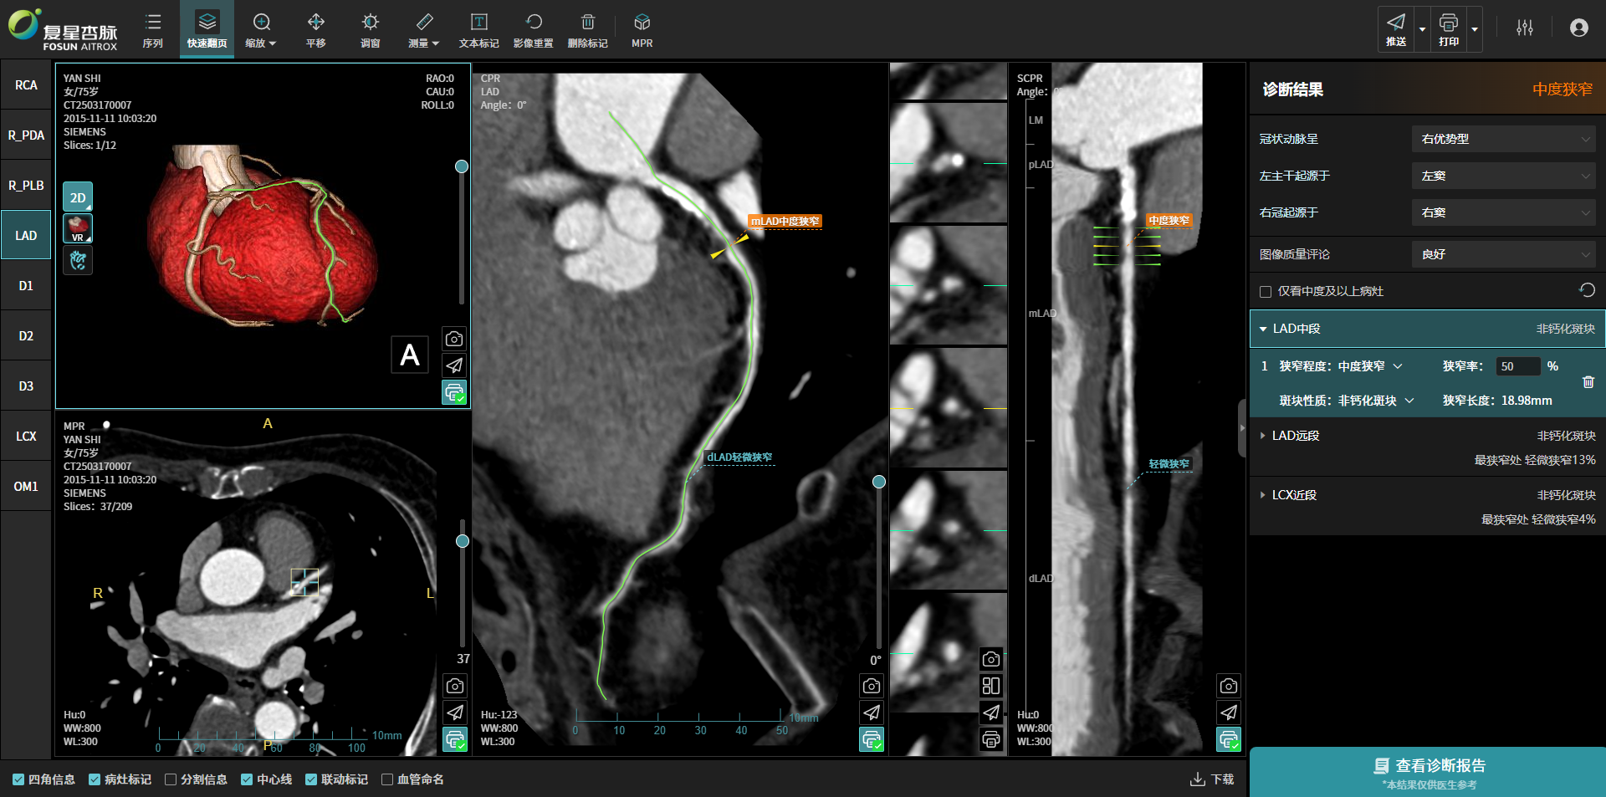
Task: Open the MPR view tool
Action: click(642, 30)
